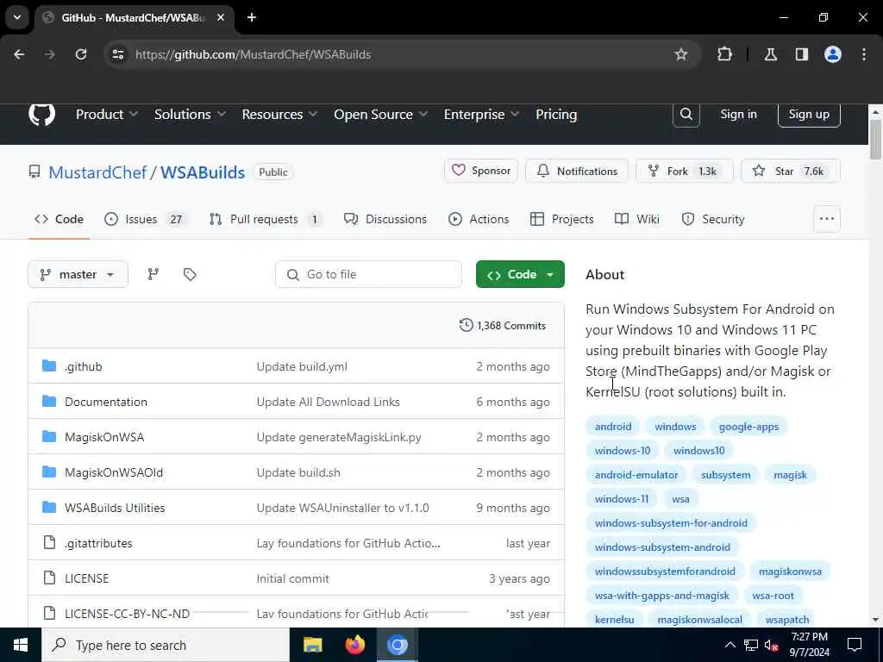View tags using the tag icon
The width and height of the screenshot is (883, 662).
tap(190, 274)
